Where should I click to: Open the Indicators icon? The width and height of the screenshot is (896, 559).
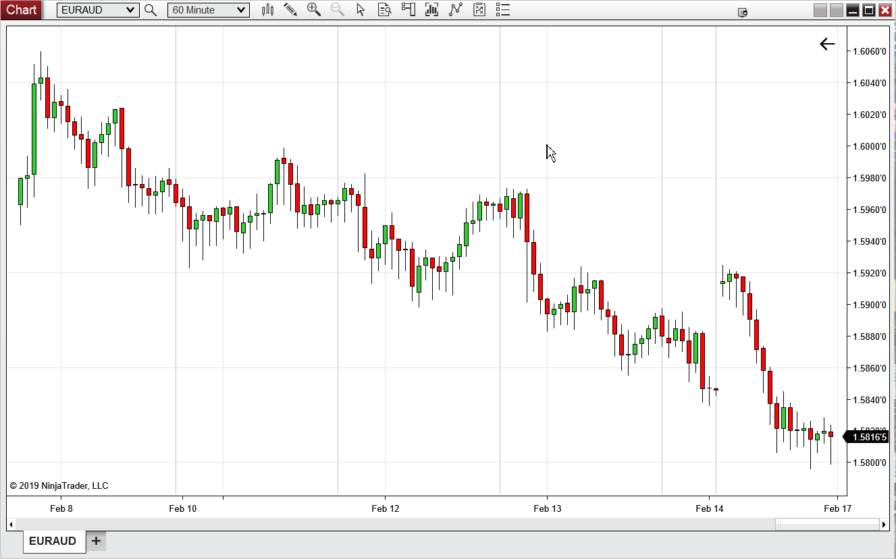[x=431, y=9]
